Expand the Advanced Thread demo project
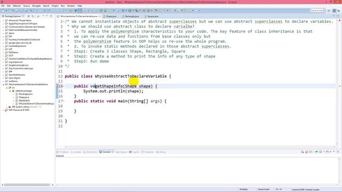Image resolution: width=342 pixels, height=192 pixels. click(3, 20)
